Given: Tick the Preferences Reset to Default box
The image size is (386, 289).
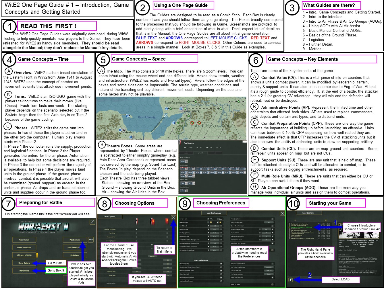Looking at the screenshot, I should point(273,284).
